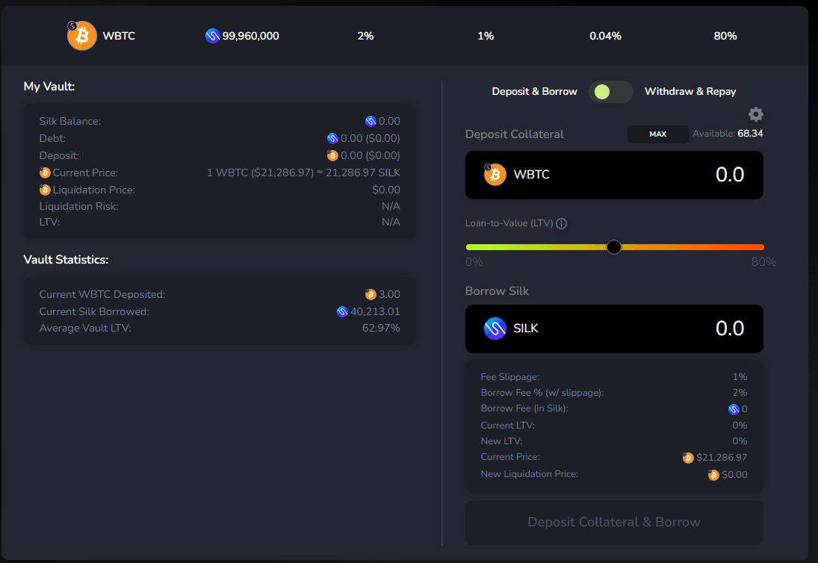The height and width of the screenshot is (563, 818).
Task: Click the 80% label under LTV slider
Action: pyautogui.click(x=763, y=261)
